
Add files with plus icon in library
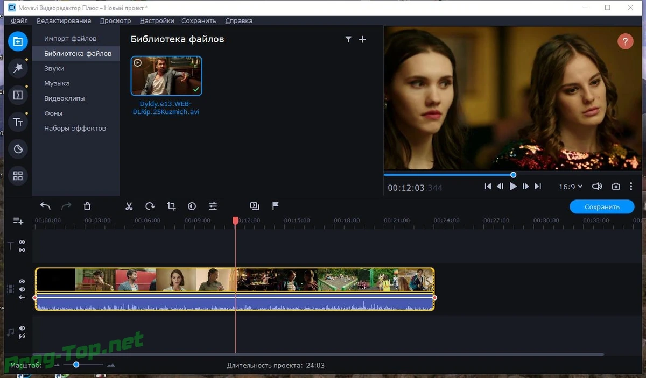pos(362,39)
